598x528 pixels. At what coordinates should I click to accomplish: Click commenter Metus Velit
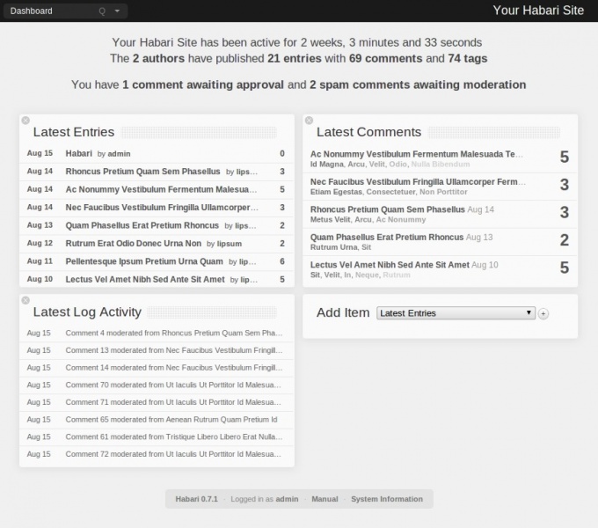pos(330,219)
